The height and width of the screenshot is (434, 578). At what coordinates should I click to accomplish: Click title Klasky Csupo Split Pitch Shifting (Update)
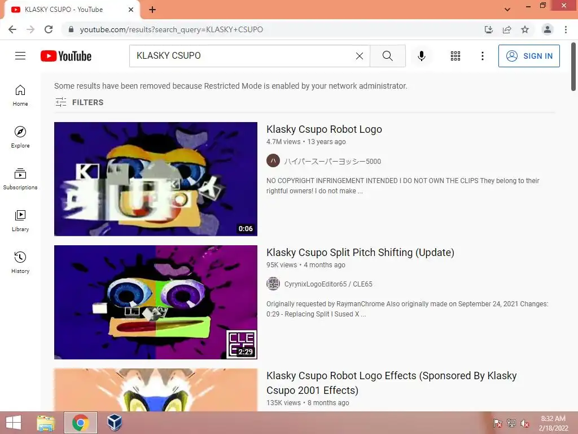point(360,253)
